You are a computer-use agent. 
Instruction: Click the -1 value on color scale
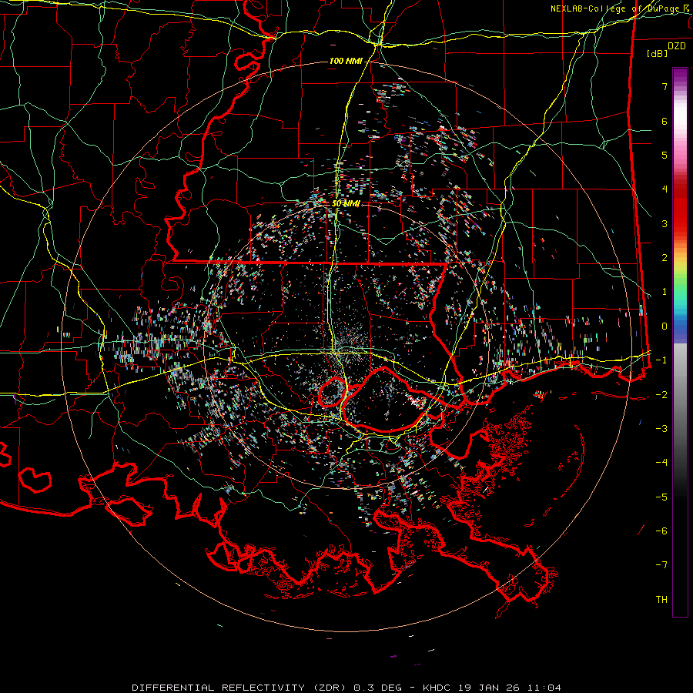[x=661, y=360]
